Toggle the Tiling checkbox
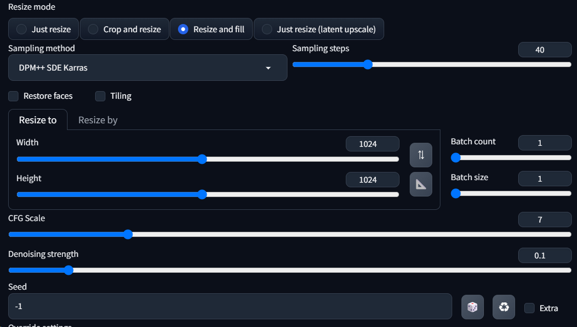 [x=101, y=96]
